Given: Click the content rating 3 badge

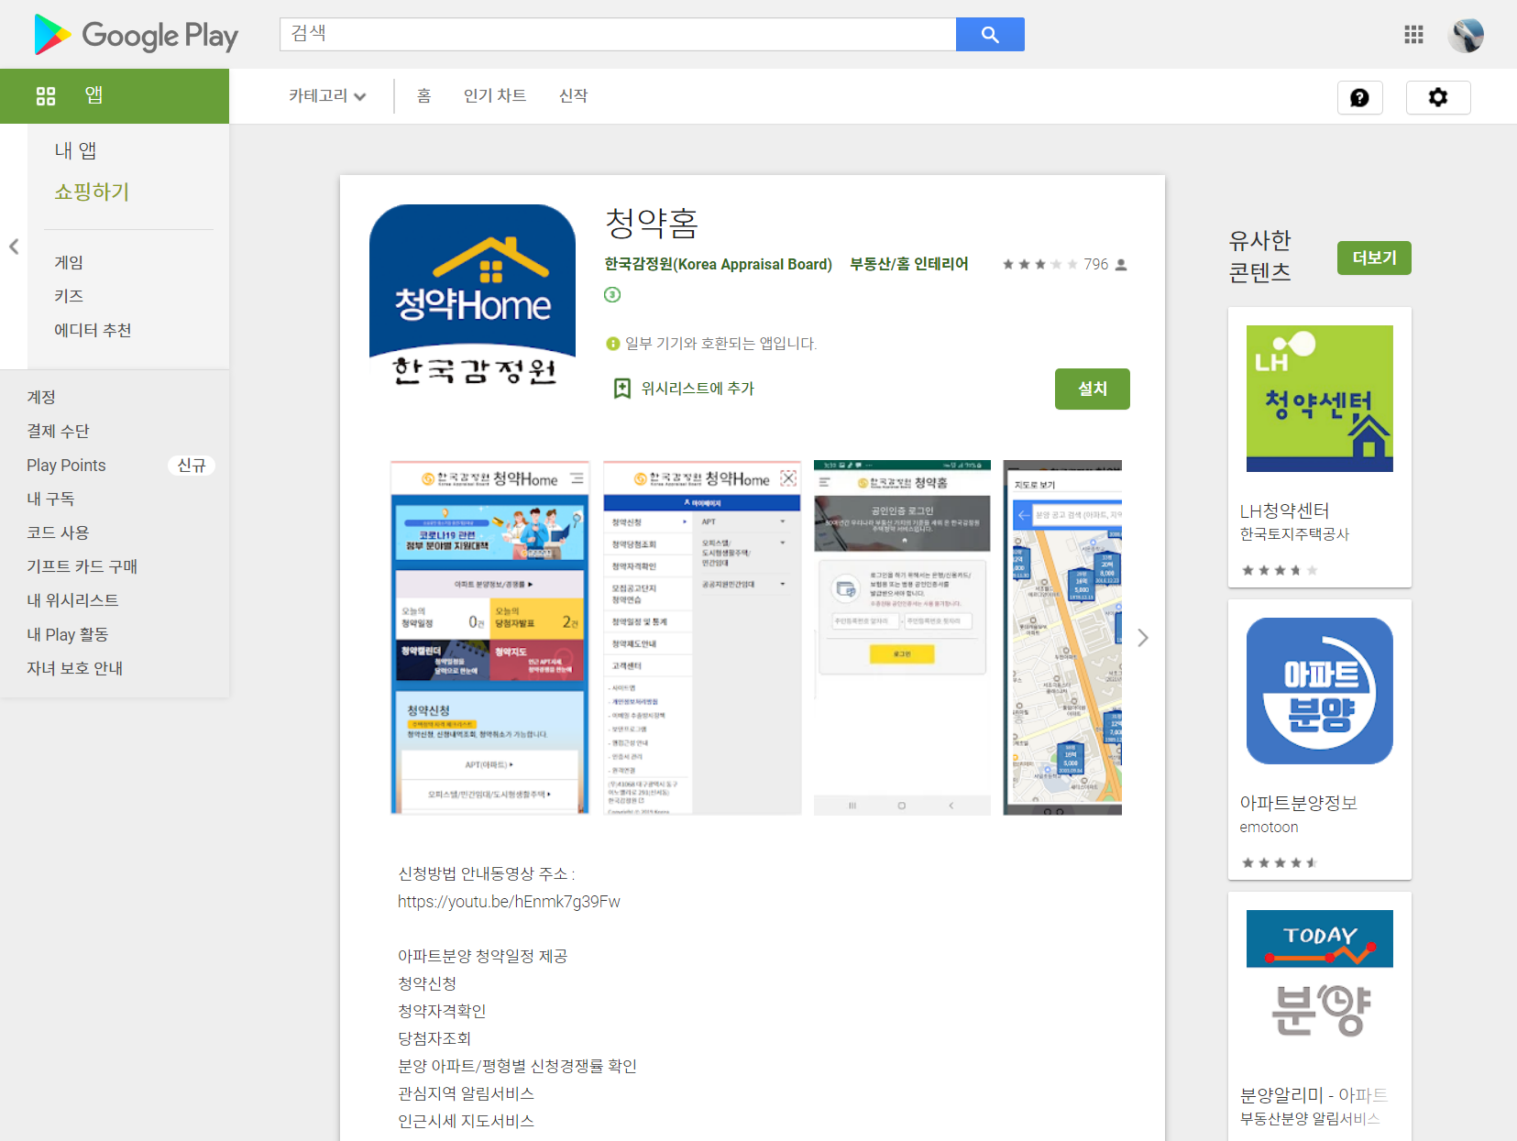Looking at the screenshot, I should point(612,294).
